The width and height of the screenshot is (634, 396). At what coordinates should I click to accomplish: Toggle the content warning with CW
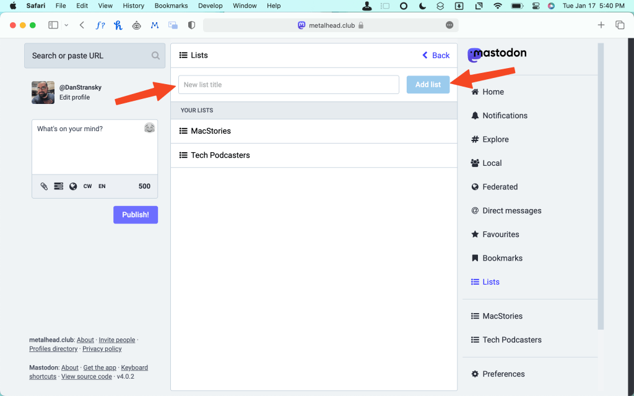(x=87, y=186)
